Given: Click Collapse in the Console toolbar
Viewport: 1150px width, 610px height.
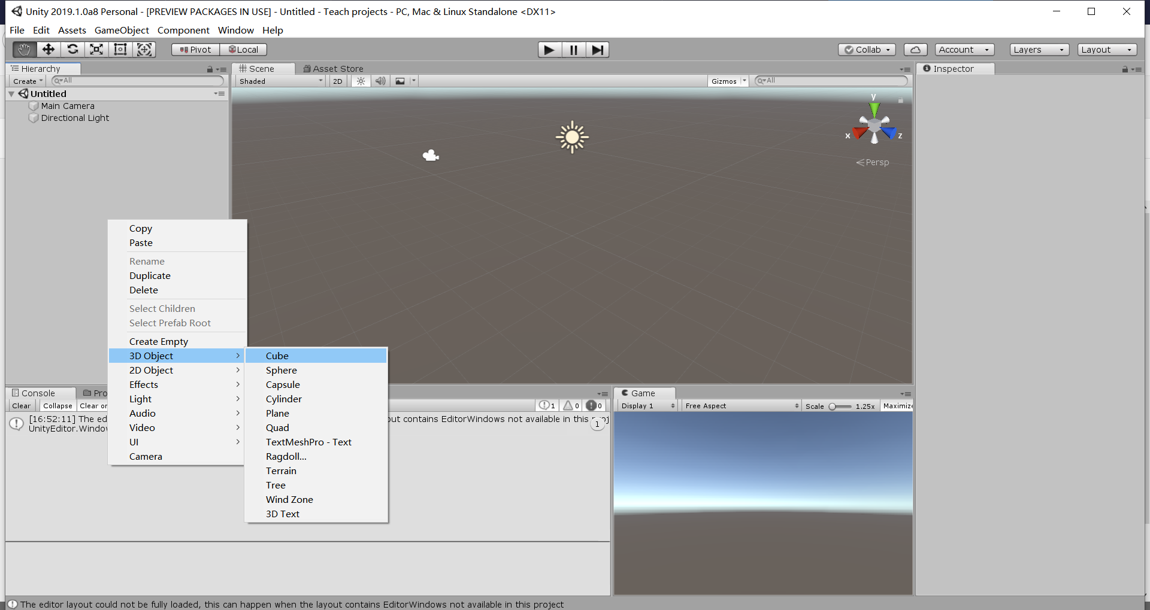Looking at the screenshot, I should click(57, 405).
